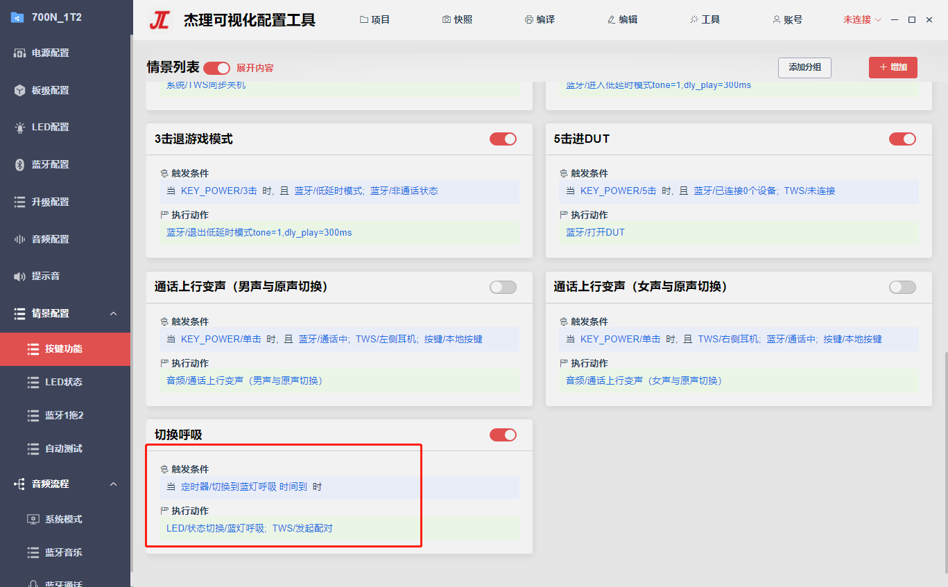948x587 pixels.
Task: Click 音频/通话上行变声（女声与原声切换） action text
Action: [644, 380]
